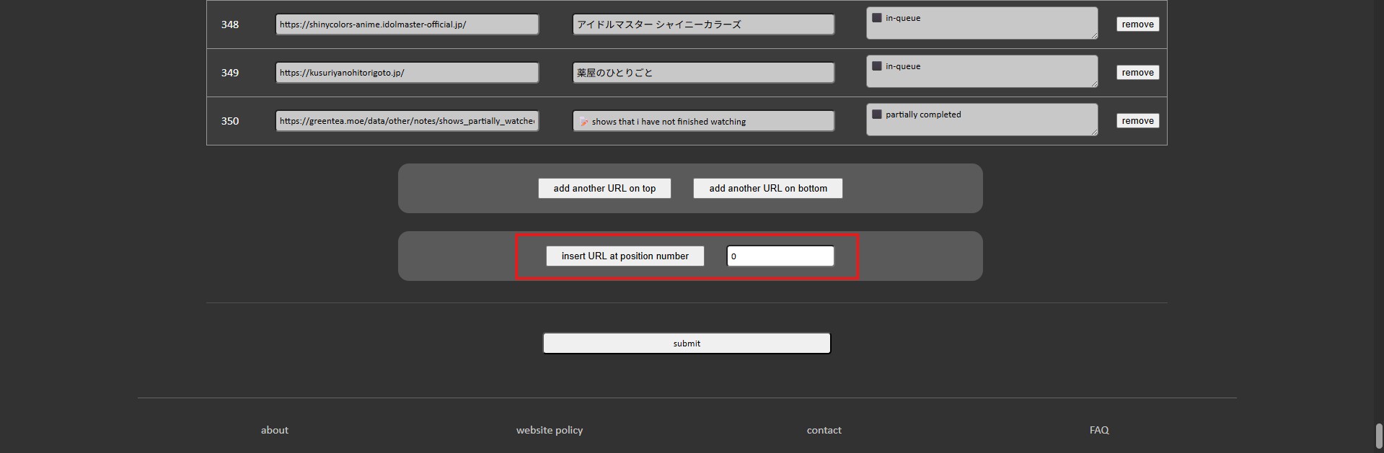Go to the contact page
Image resolution: width=1384 pixels, height=453 pixels.
click(x=824, y=430)
